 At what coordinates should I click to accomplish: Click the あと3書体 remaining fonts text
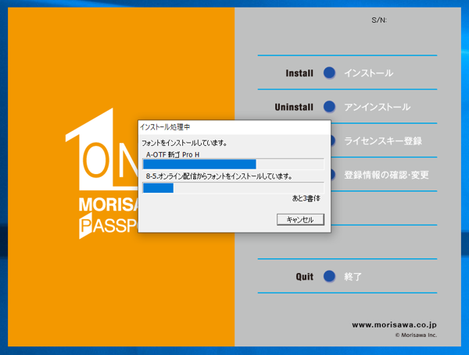pyautogui.click(x=306, y=198)
